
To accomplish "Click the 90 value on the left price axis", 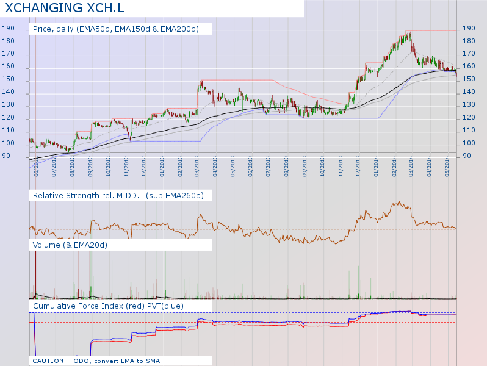I will [x=6, y=156].
